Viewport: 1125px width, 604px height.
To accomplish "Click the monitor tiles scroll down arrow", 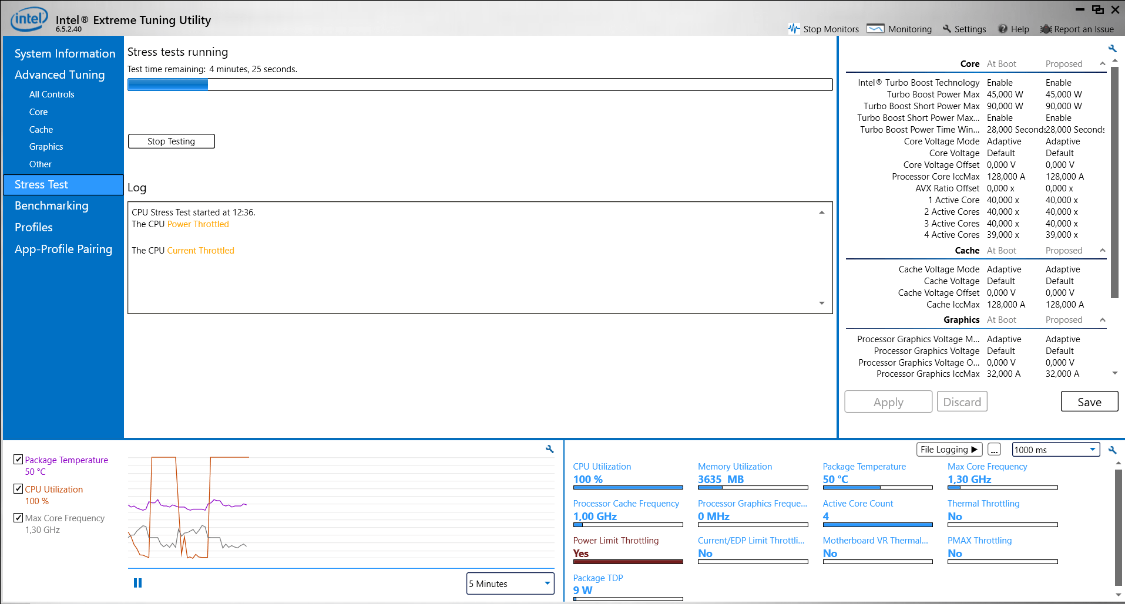I will [1118, 595].
